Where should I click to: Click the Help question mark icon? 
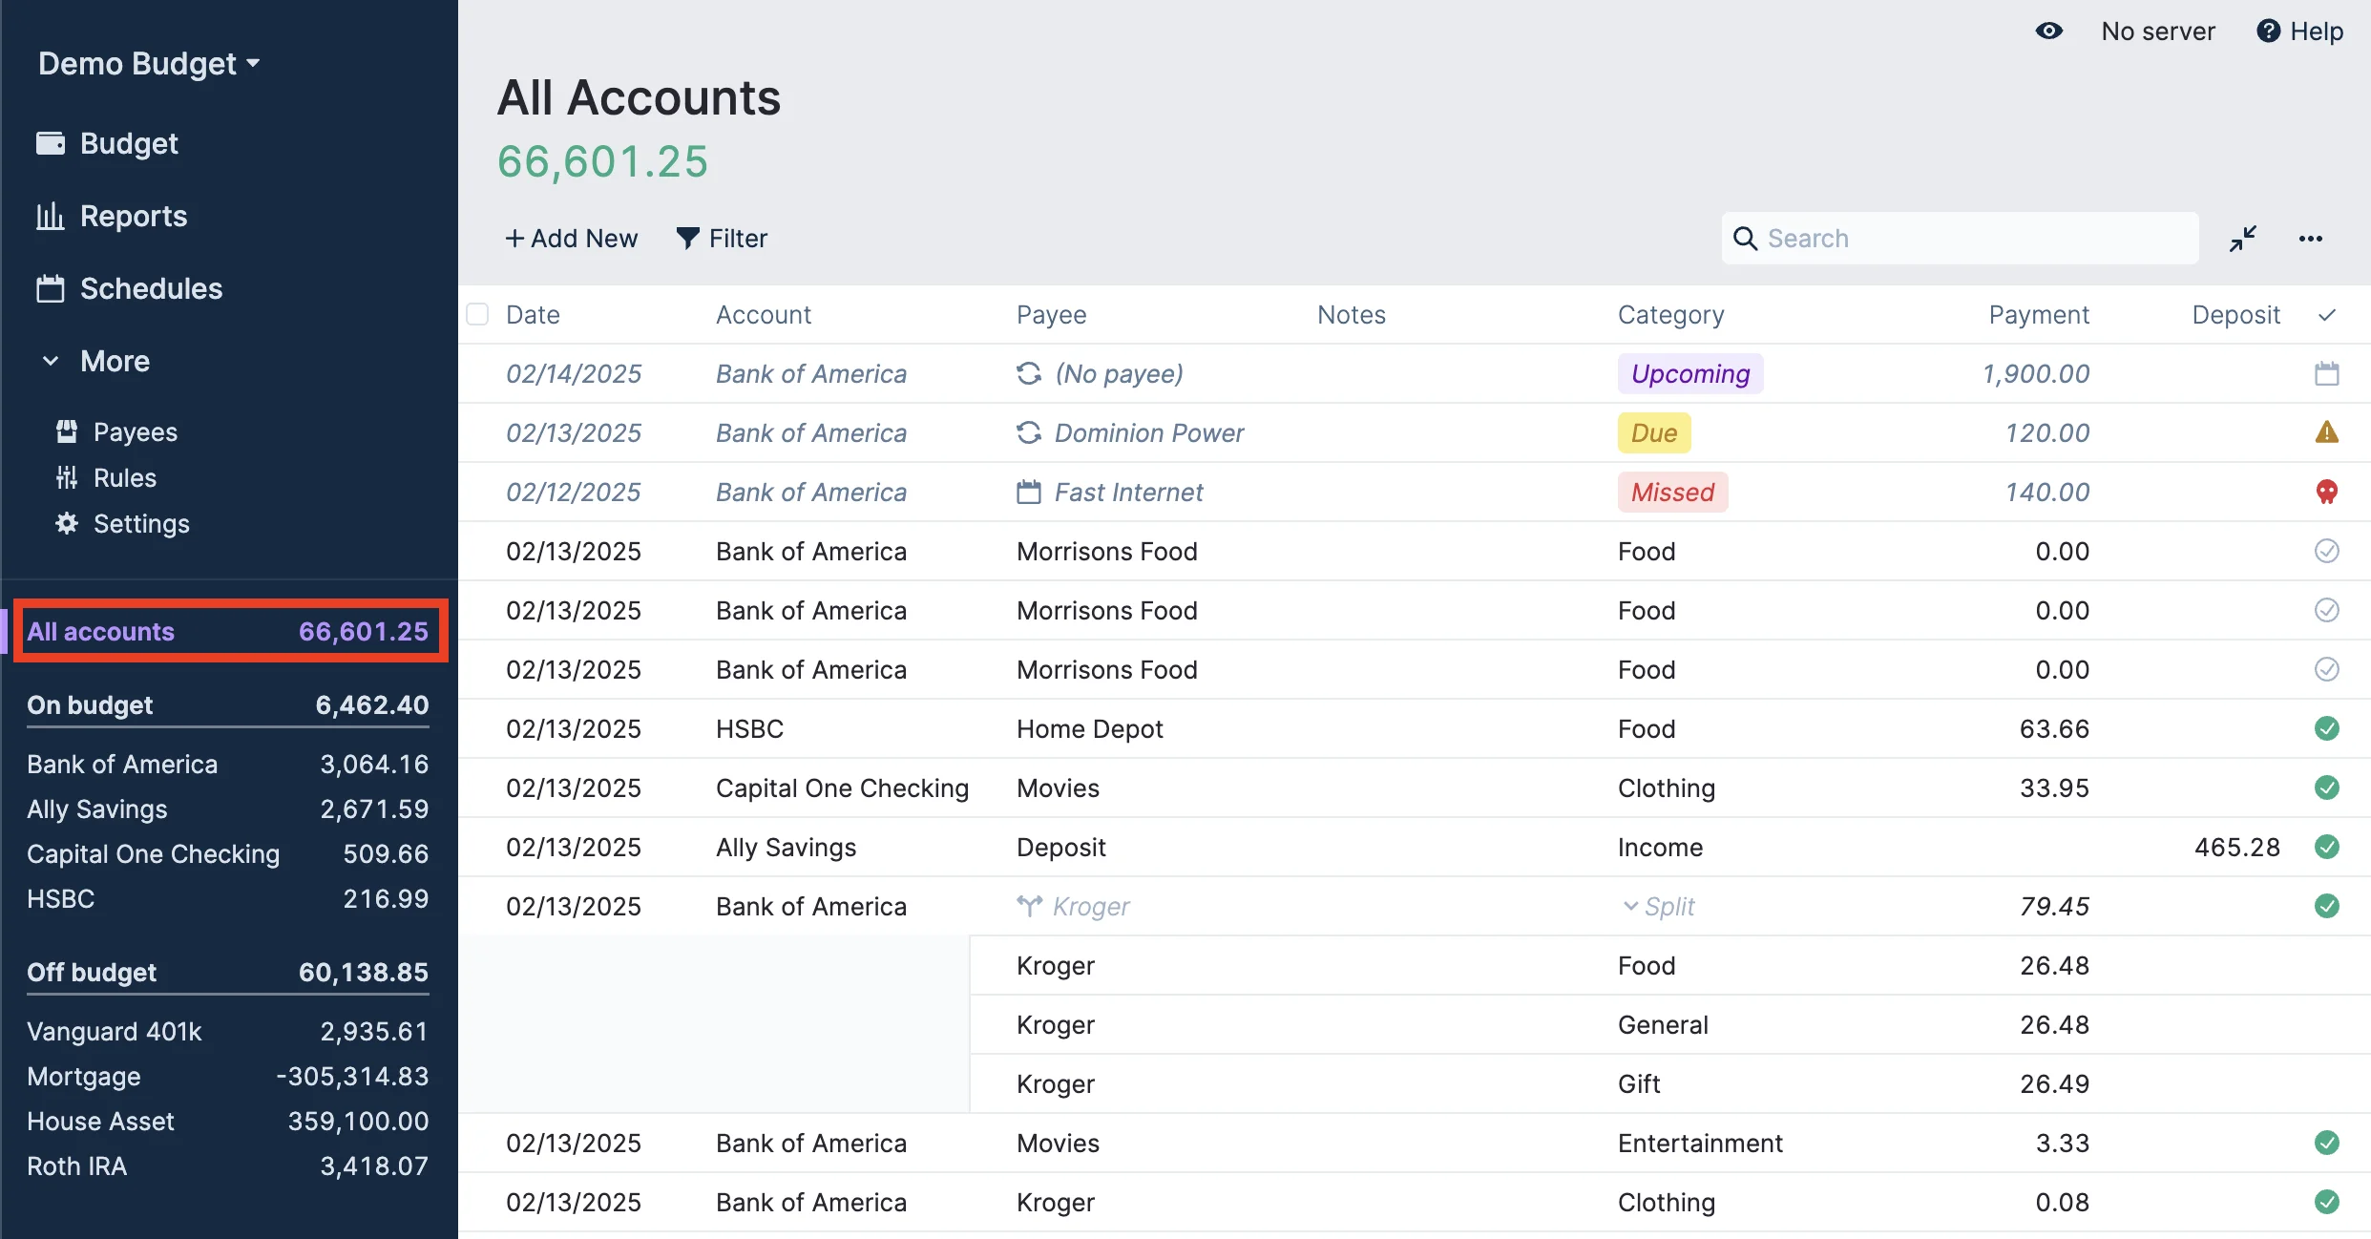(2268, 31)
